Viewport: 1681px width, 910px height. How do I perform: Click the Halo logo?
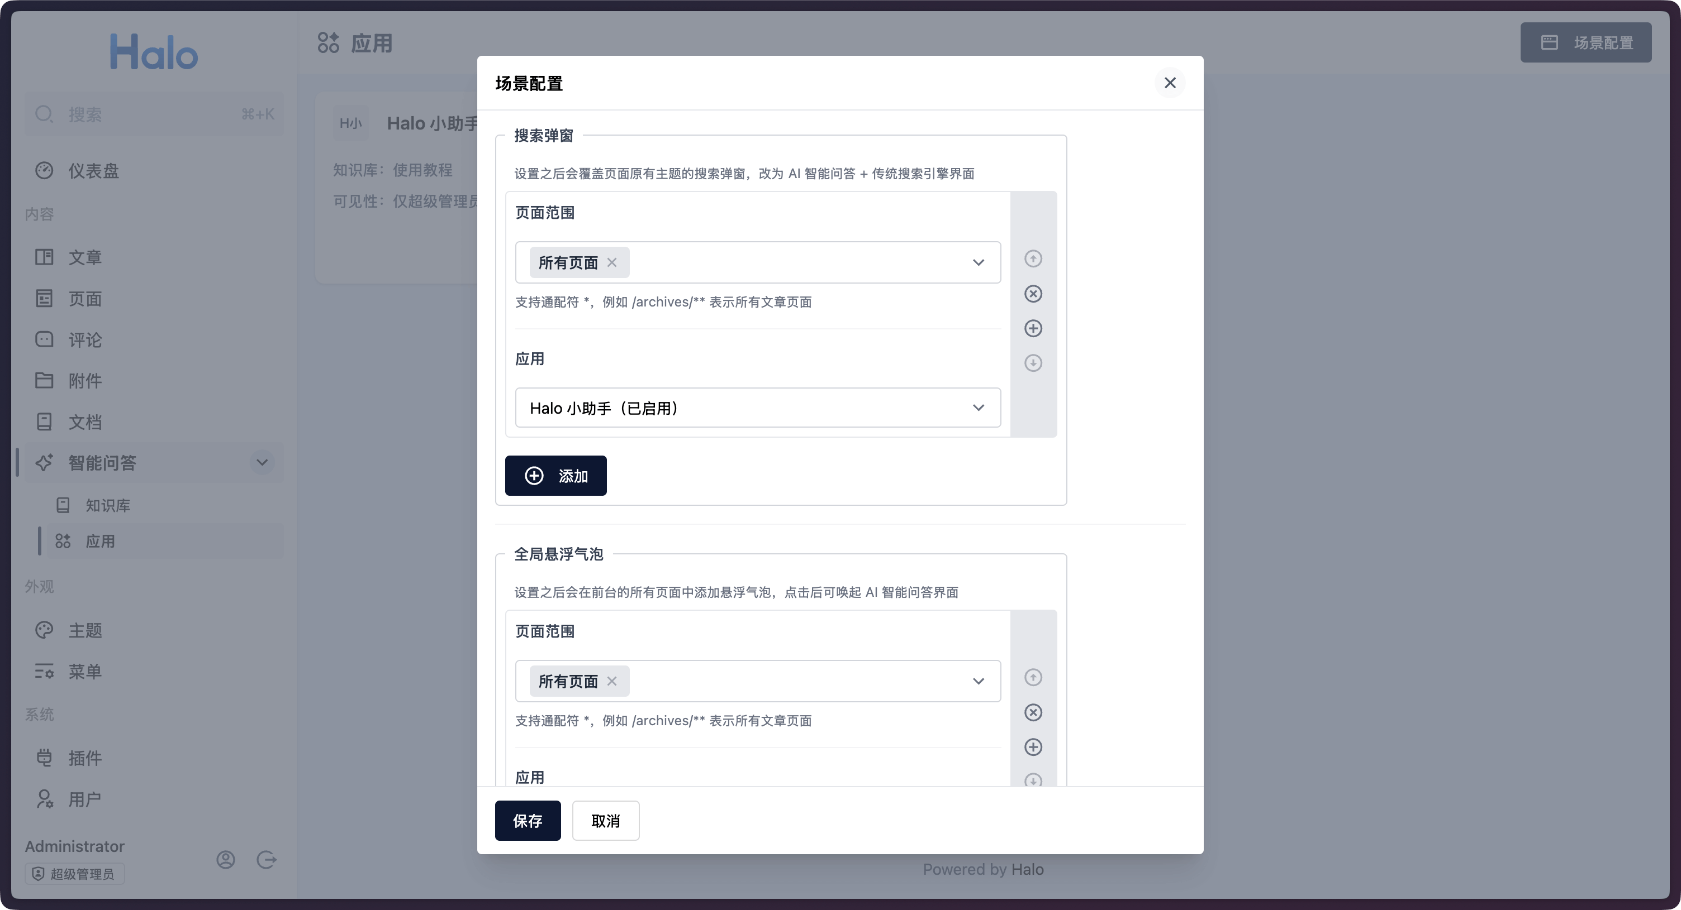click(x=153, y=51)
